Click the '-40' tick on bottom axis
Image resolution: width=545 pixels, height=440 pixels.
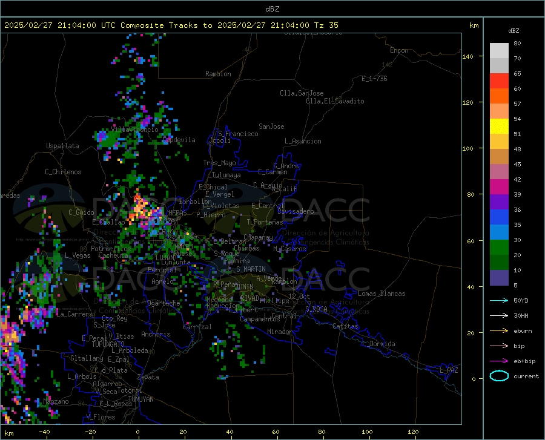[x=44, y=432]
